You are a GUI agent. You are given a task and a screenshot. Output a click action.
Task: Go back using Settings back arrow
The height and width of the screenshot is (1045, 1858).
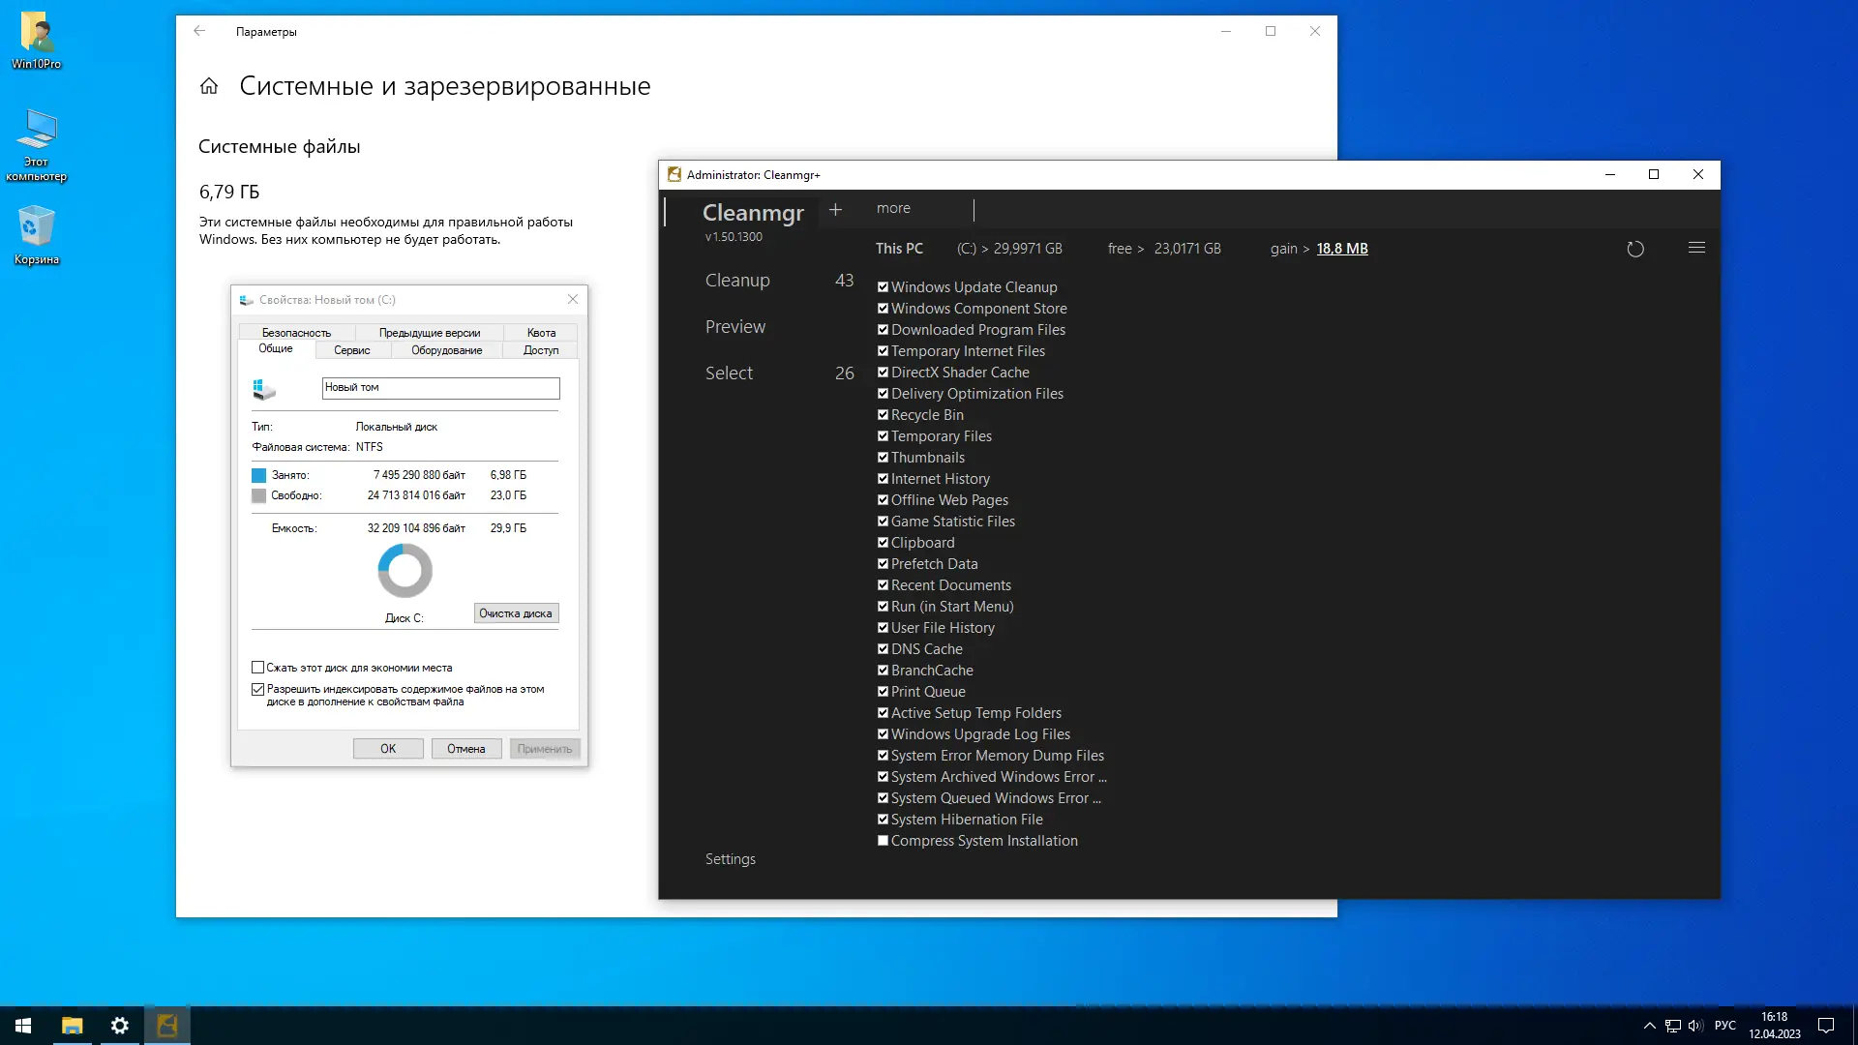pos(199,31)
